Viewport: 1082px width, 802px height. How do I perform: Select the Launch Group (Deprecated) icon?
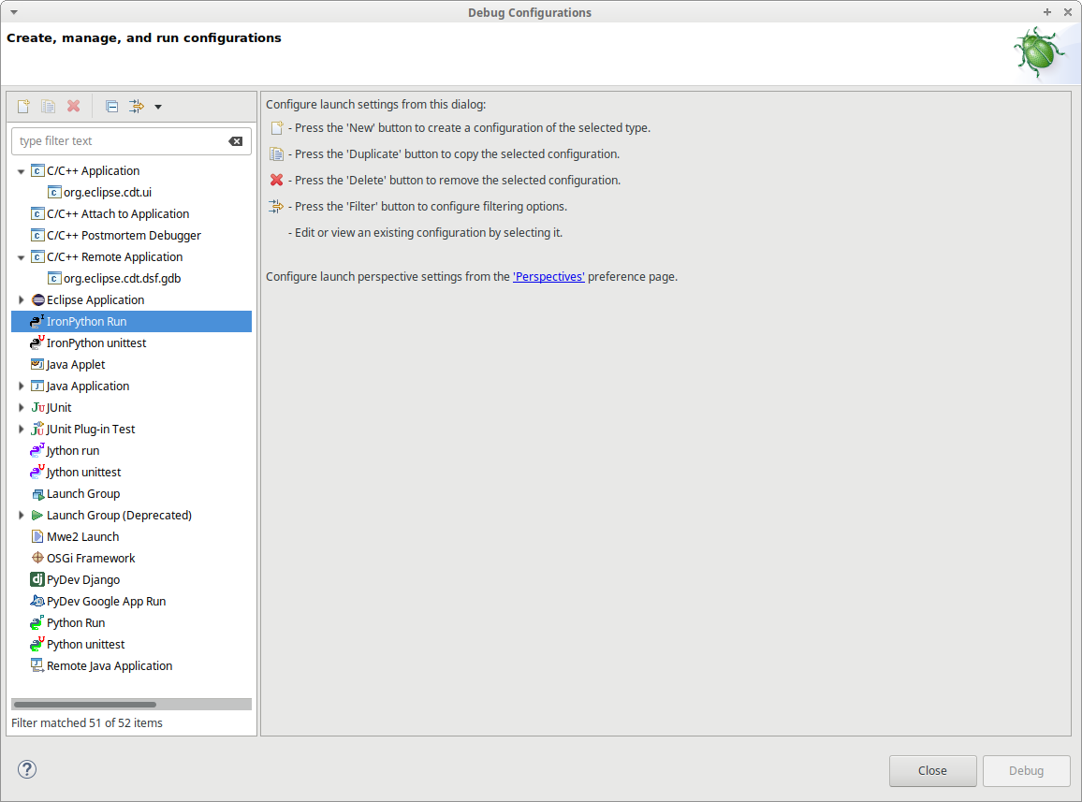coord(37,515)
